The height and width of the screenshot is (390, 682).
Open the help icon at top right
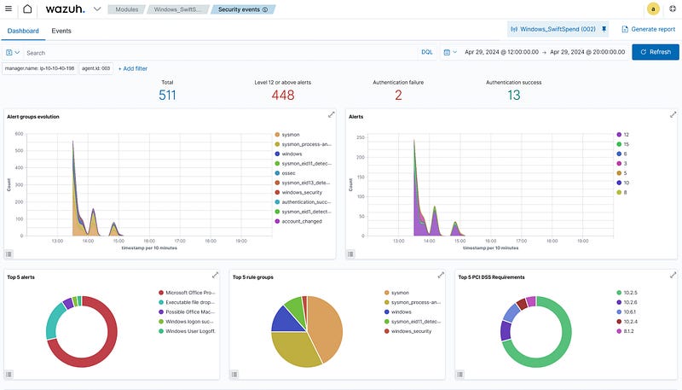click(673, 9)
